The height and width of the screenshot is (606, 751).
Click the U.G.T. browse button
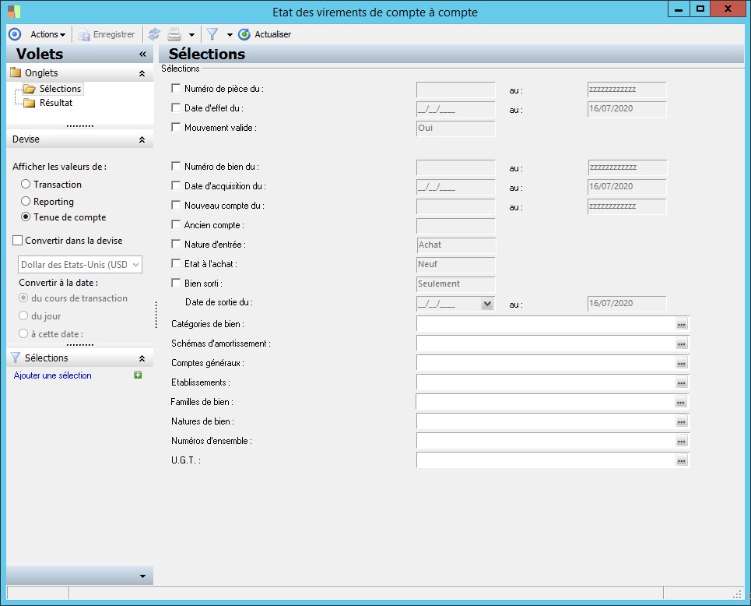tap(681, 461)
